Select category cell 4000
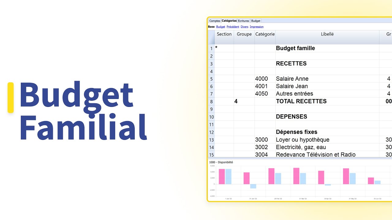Viewport: 392px width, 220px height. 265,79
